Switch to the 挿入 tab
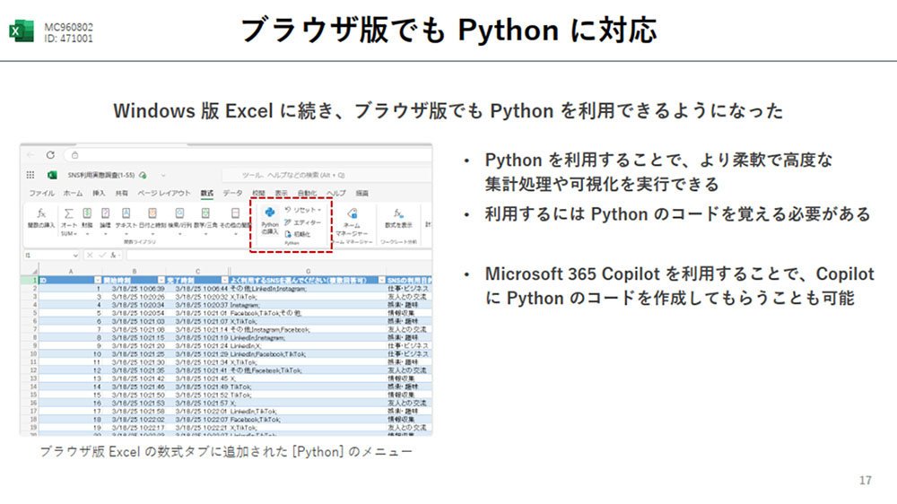Screen dimensions: 897x504 click(x=99, y=194)
